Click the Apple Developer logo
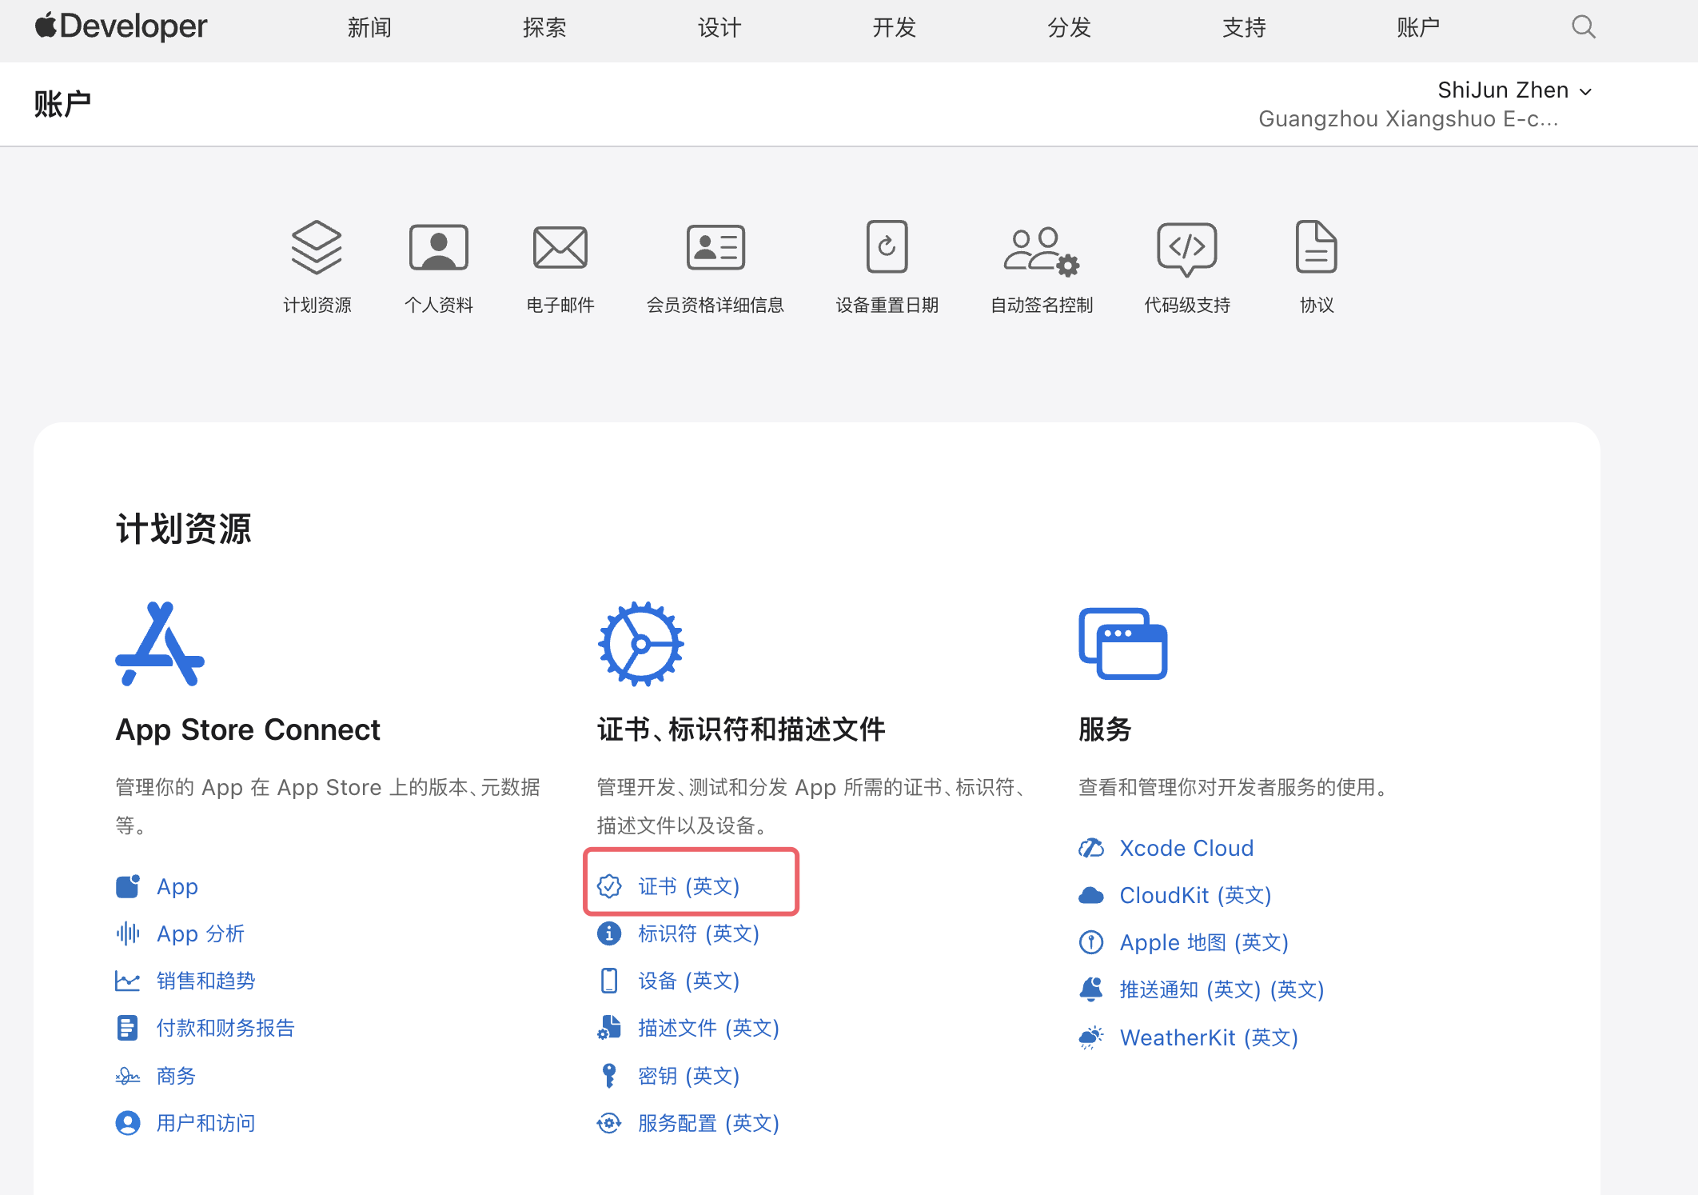Screen dimensions: 1698x1195 point(122,26)
